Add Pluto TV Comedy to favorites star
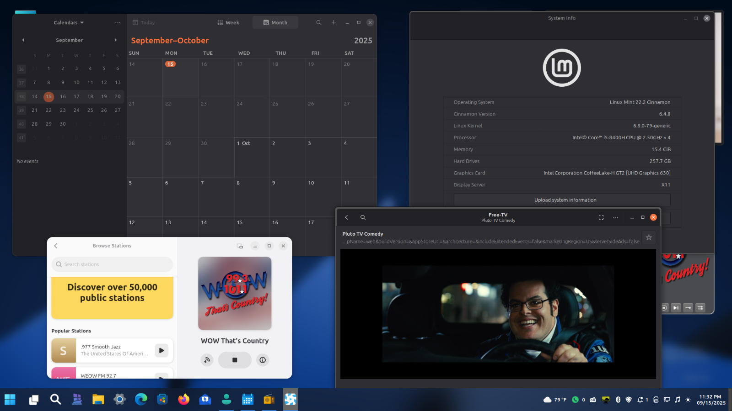 pos(648,237)
